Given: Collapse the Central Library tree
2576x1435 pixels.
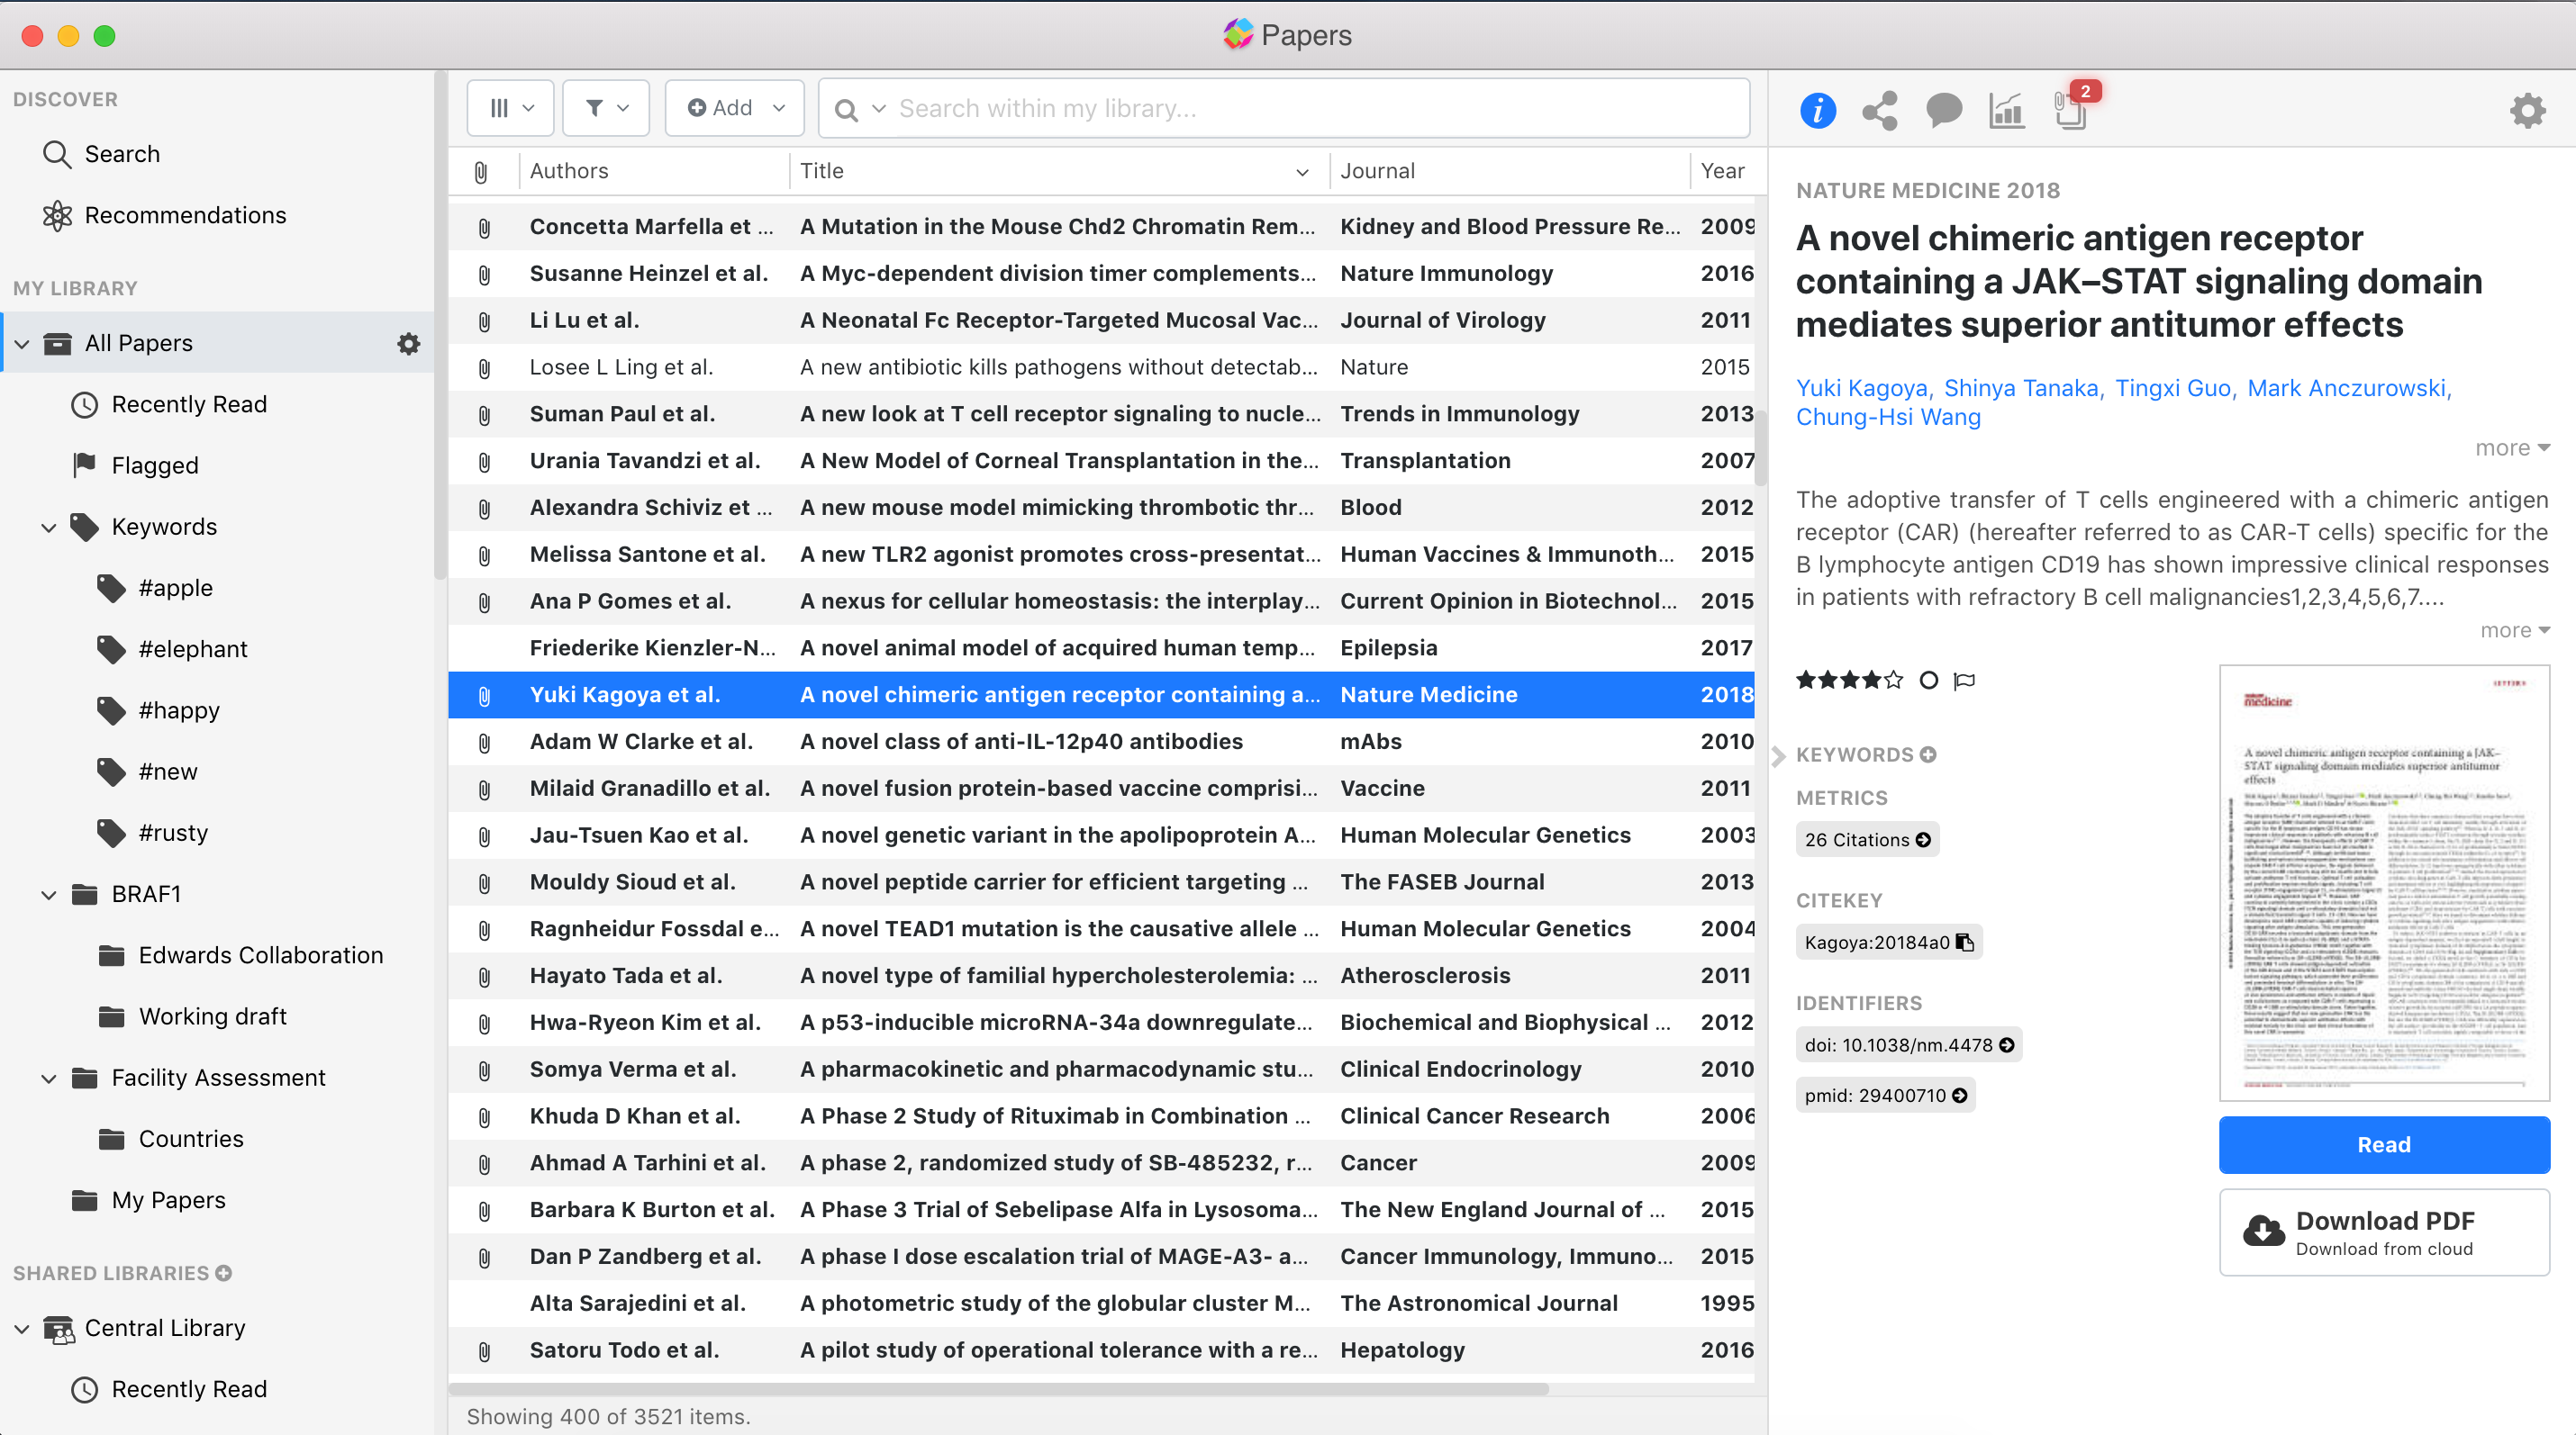Looking at the screenshot, I should click(x=22, y=1328).
